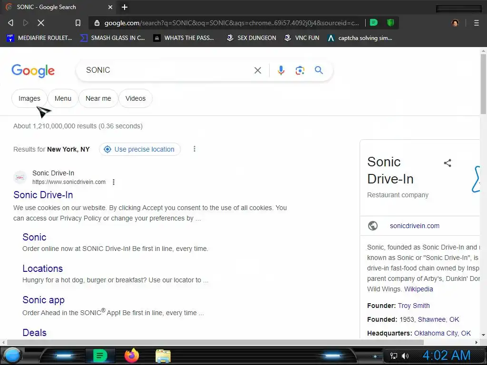The height and width of the screenshot is (365, 487).
Task: Open MEDIAFIRE ROULET... bookmark
Action: click(x=39, y=38)
